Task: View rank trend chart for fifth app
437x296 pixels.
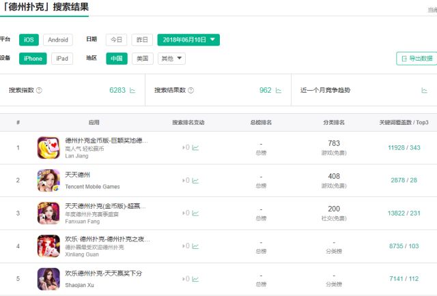Action: (x=195, y=279)
